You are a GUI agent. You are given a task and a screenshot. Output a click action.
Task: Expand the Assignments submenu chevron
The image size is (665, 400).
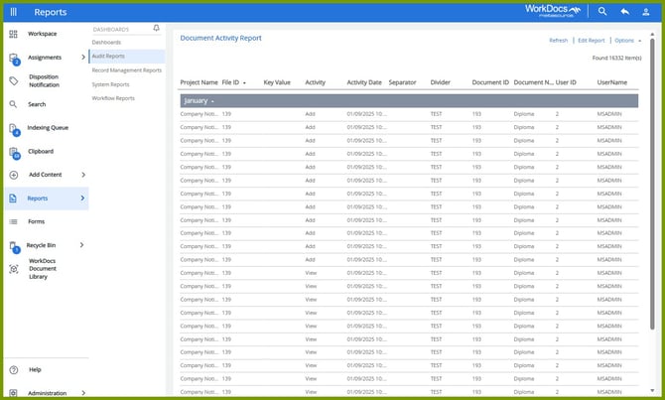pos(83,57)
